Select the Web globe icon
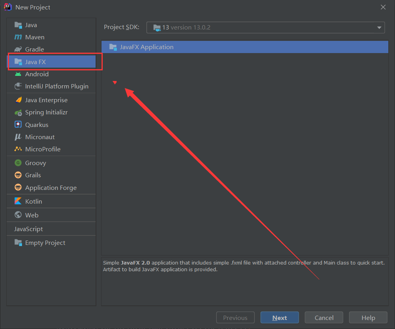 (x=18, y=215)
